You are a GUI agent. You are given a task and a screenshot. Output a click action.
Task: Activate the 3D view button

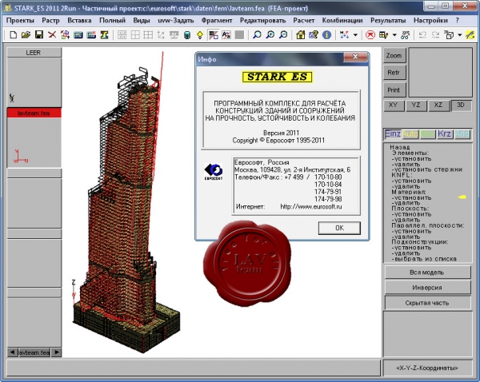tap(461, 105)
